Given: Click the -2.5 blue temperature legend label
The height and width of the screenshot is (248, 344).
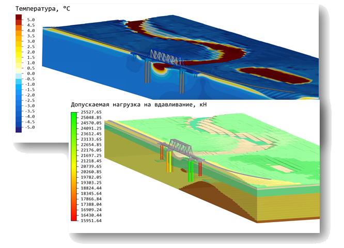Looking at the screenshot, I should [x=30, y=100].
